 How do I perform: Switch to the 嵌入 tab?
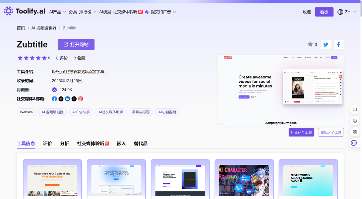121,144
